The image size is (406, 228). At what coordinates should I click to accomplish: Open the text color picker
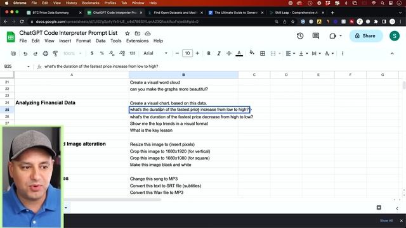(x=239, y=53)
